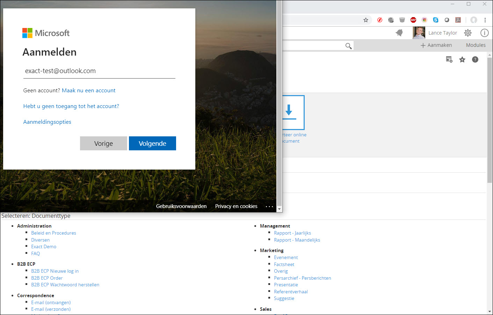Select Evenement under Marketing
This screenshot has height=315, width=493.
coord(286,258)
